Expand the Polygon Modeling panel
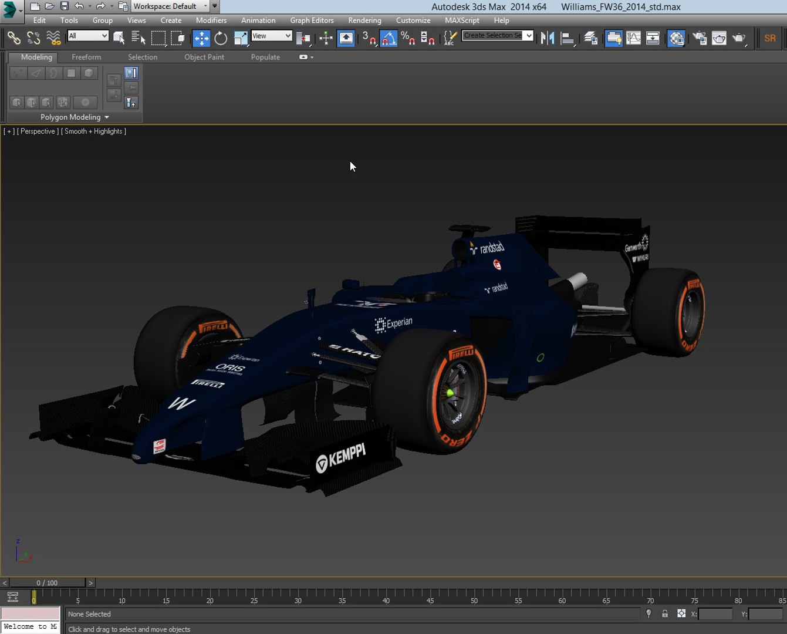 click(x=75, y=117)
